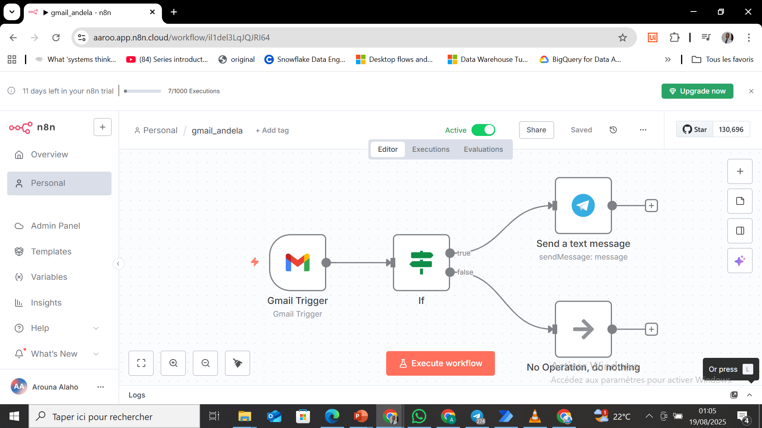
Task: Open the add node plus panel
Action: [740, 171]
